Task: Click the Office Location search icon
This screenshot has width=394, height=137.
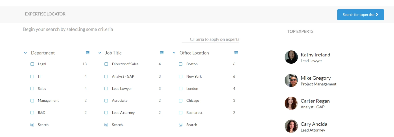Action: (x=181, y=125)
